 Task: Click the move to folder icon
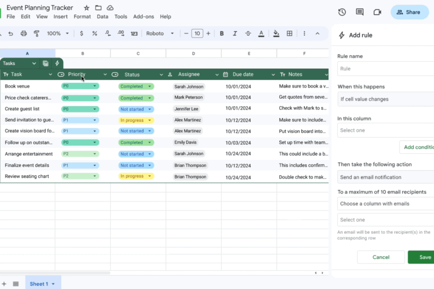click(98, 8)
